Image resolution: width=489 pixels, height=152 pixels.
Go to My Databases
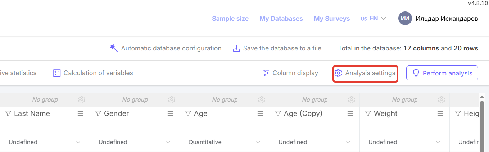(281, 19)
